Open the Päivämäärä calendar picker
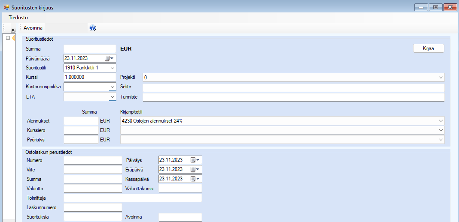This screenshot has width=459, height=222. [109, 58]
